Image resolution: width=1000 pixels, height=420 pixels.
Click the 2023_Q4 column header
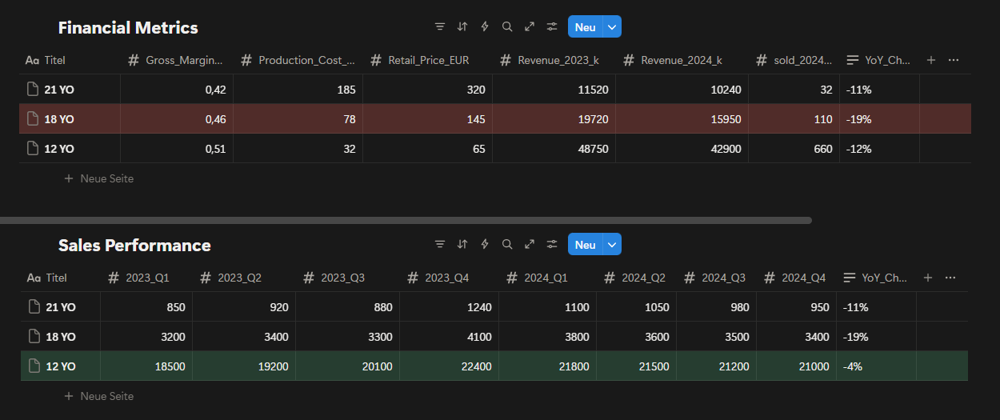pyautogui.click(x=446, y=278)
